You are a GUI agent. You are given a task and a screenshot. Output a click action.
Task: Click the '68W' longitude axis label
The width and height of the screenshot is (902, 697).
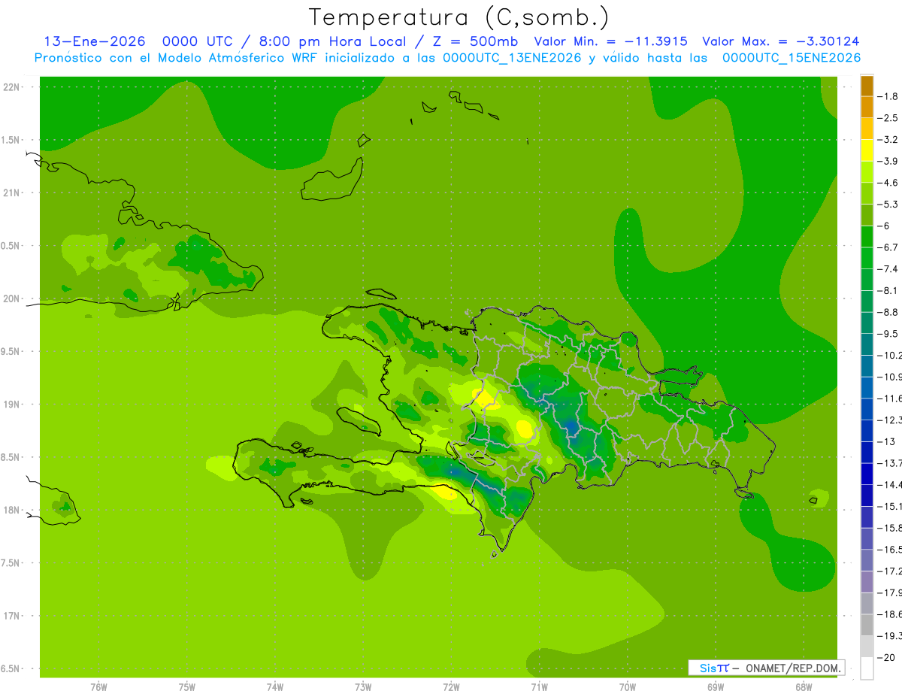tap(804, 687)
